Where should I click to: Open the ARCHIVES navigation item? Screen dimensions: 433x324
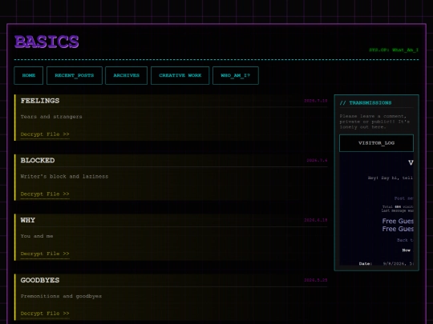(x=126, y=75)
